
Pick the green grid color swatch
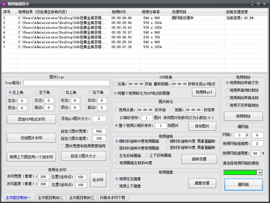click(240, 172)
